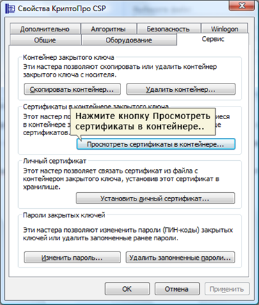The image size is (259, 305).
Task: Click Удалить запомненные пароли button
Action: point(180,258)
